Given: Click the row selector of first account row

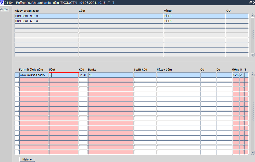Looking at the screenshot, I should [x=17, y=75].
